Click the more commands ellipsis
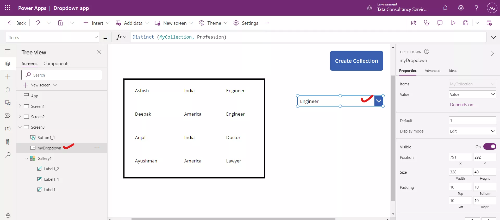Image resolution: width=500 pixels, height=220 pixels. (x=267, y=23)
